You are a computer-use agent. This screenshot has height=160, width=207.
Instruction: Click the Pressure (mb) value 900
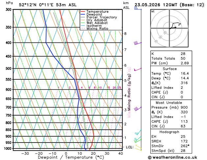pyautogui.click(x=184, y=107)
